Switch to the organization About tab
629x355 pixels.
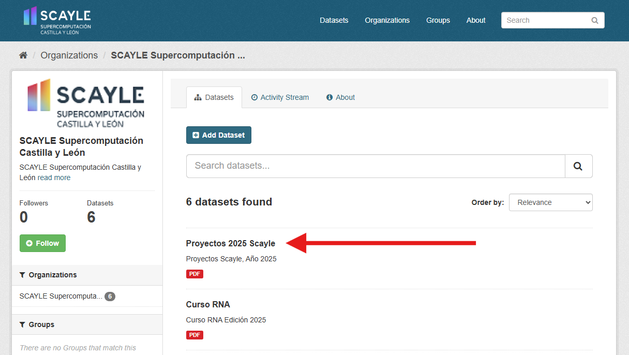point(340,97)
